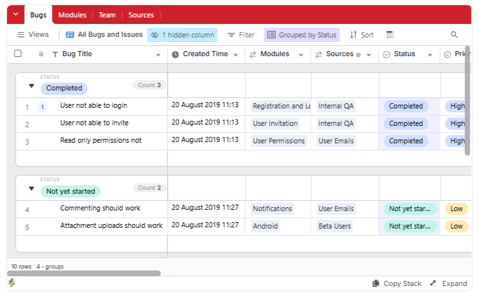Open the workspace chevron menu in red bar

[x=15, y=14]
